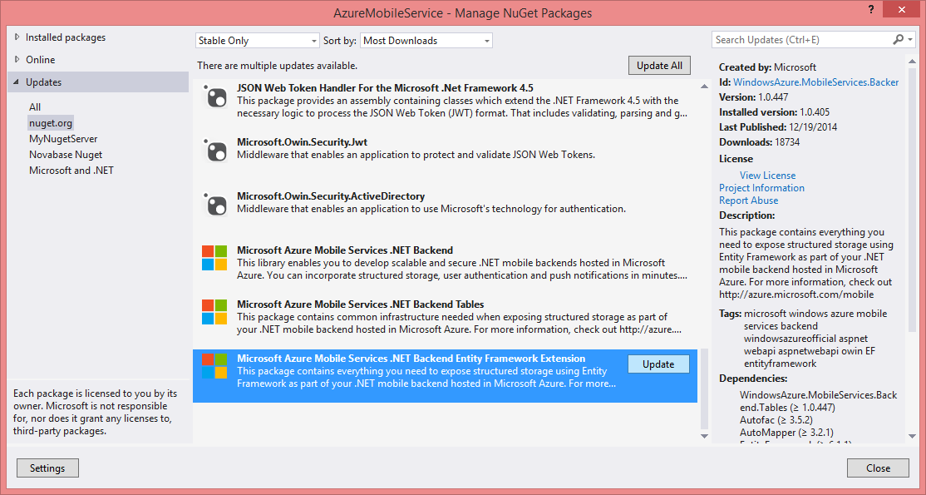Click the Azure Mobile Services .NET Backend logo
926x495 pixels.
coord(215,259)
